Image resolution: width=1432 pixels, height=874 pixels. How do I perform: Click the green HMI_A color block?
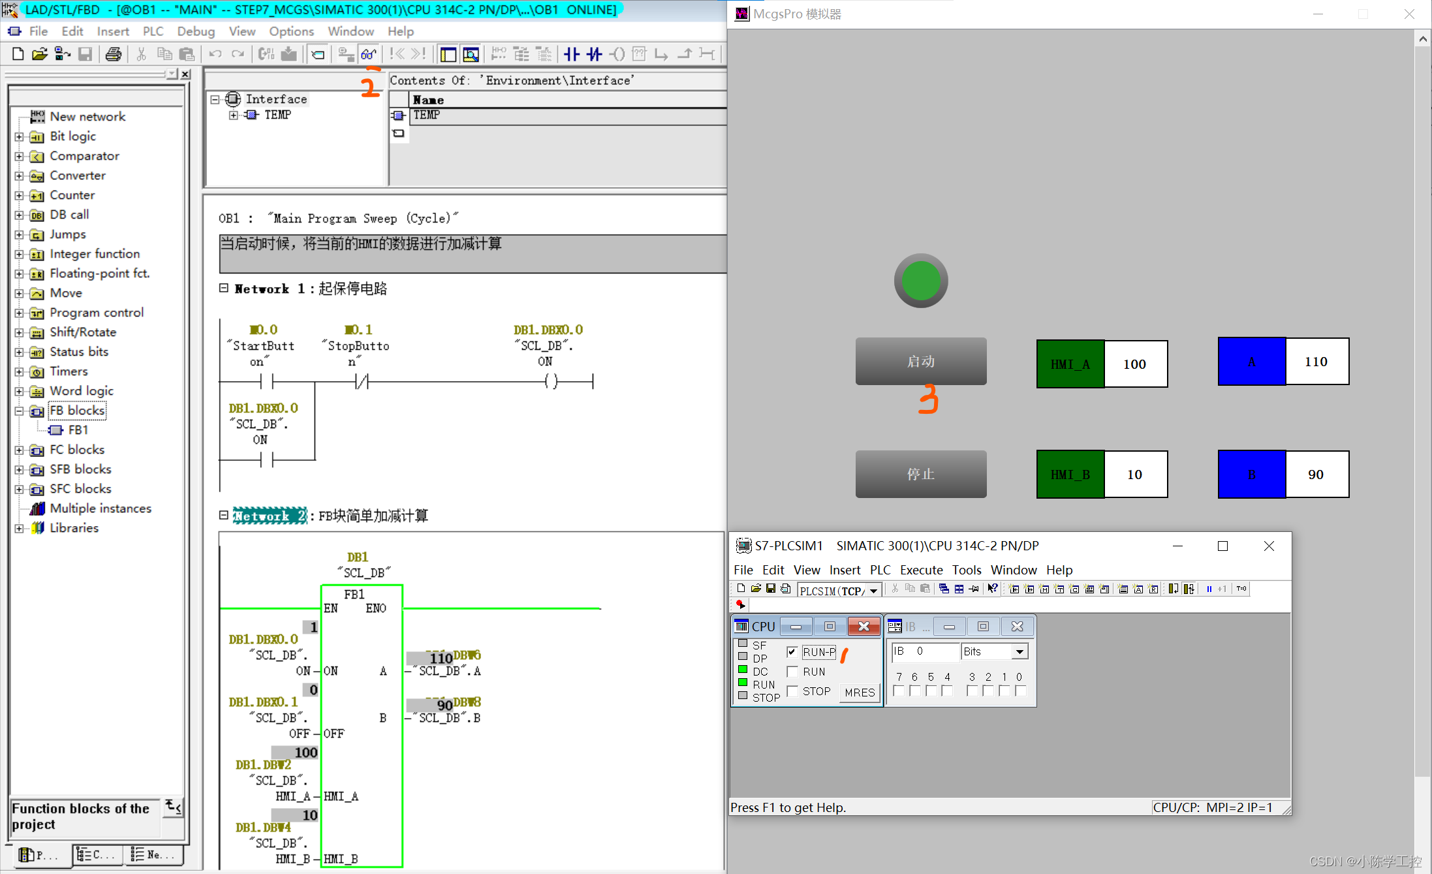click(x=1069, y=364)
